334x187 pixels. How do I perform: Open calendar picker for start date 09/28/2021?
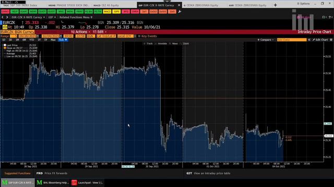[38, 36]
